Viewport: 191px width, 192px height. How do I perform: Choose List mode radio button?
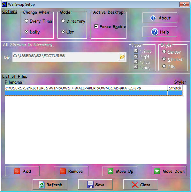coord(63,32)
